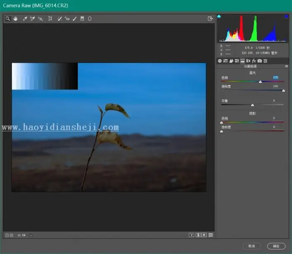292x254 pixels.
Task: Click the 高光 色相 hue slider handle
Action: 261,82
